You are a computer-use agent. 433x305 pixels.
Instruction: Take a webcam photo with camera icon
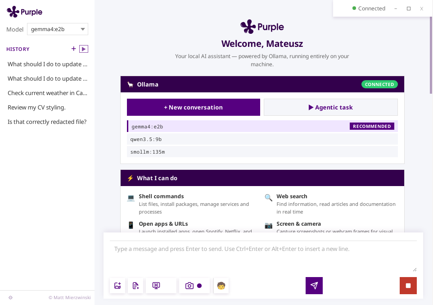click(189, 286)
